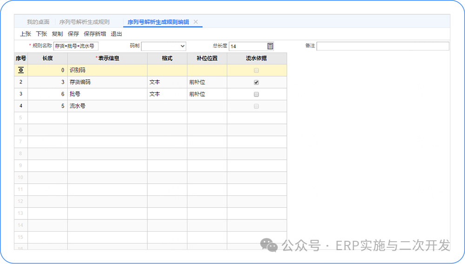This screenshot has width=465, height=264.
Task: Switch to 我的桌面 tab
Action: (38, 22)
